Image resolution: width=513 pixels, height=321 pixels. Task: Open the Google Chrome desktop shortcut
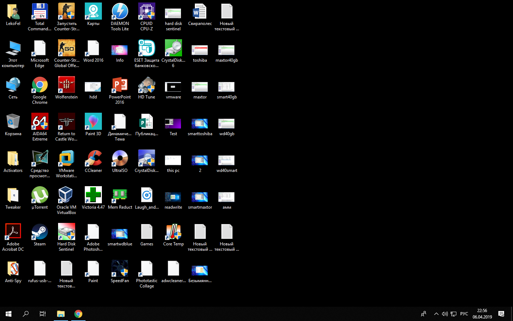click(x=40, y=86)
